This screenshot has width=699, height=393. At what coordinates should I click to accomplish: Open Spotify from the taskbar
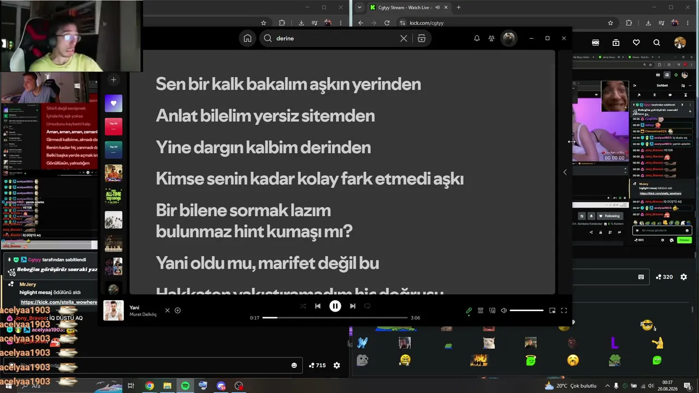[x=185, y=386]
